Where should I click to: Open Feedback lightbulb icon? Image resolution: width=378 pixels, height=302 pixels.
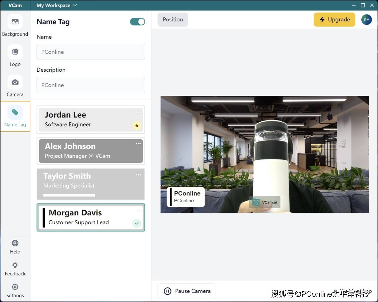pos(15,265)
